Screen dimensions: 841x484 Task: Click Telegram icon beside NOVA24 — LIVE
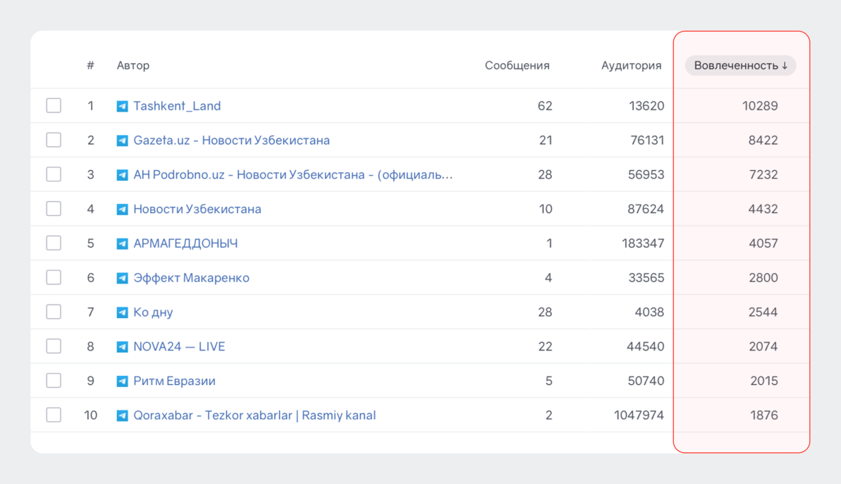point(122,347)
